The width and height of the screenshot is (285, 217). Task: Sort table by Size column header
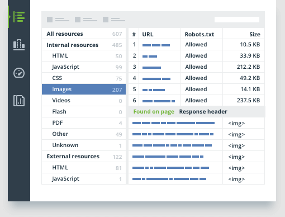[255, 34]
